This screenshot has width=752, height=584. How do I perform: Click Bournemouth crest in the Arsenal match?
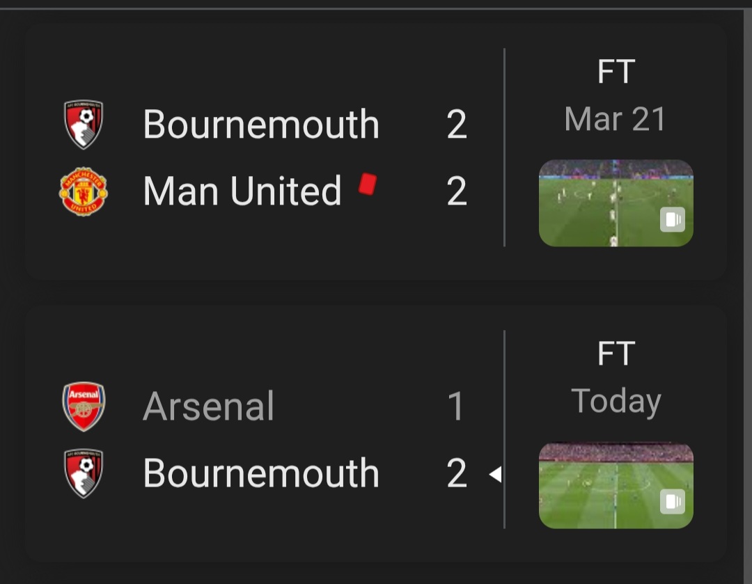84,473
